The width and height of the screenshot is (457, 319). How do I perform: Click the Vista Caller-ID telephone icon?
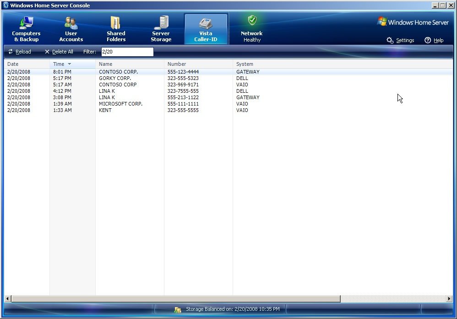[206, 24]
